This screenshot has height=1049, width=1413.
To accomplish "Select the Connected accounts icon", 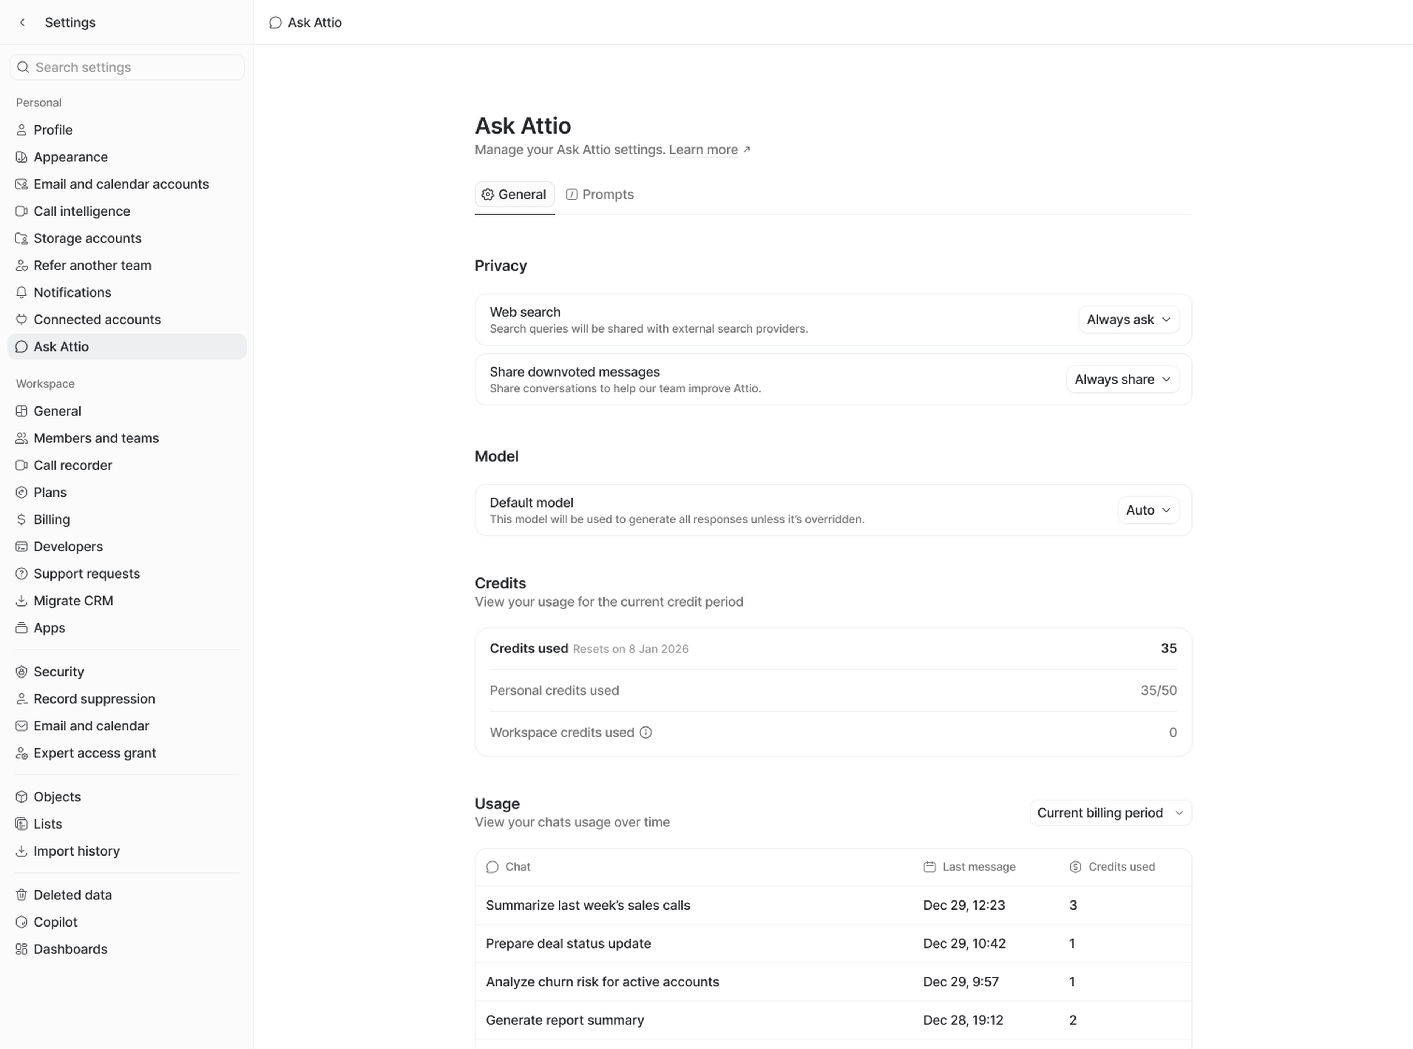I will click(x=22, y=319).
